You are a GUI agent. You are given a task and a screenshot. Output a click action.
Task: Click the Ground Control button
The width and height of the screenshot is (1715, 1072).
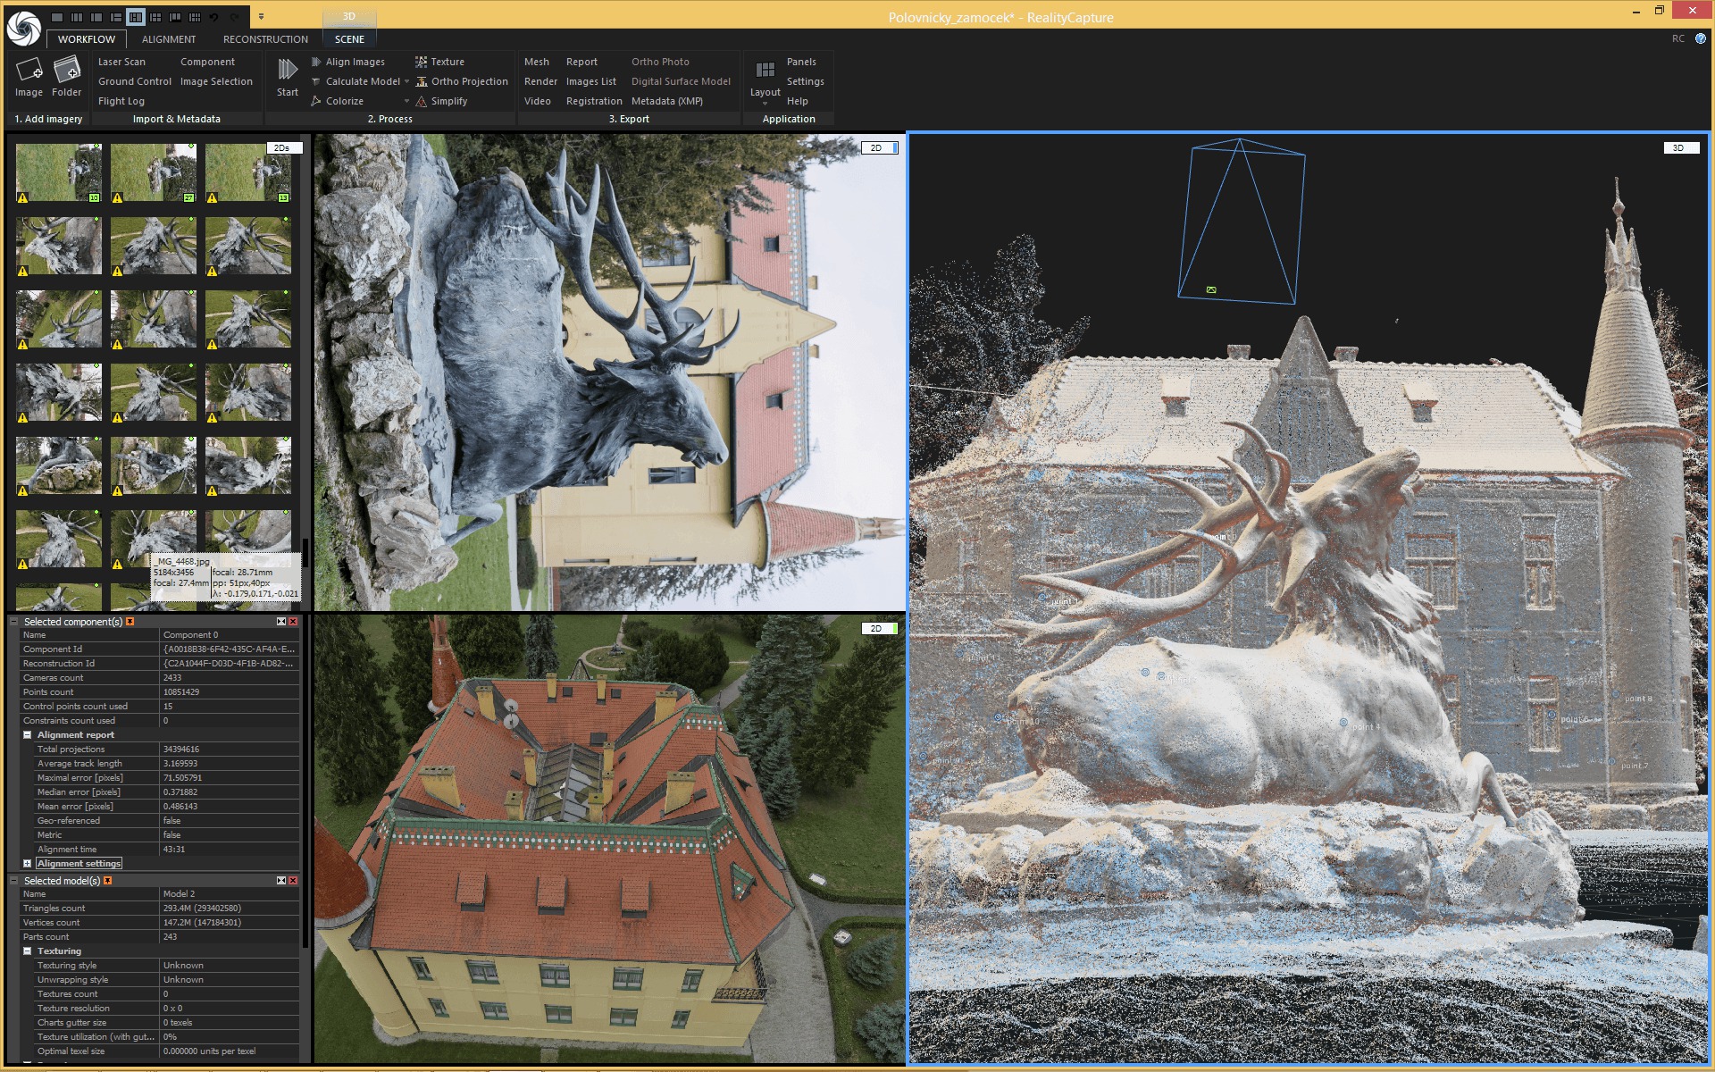pyautogui.click(x=134, y=81)
